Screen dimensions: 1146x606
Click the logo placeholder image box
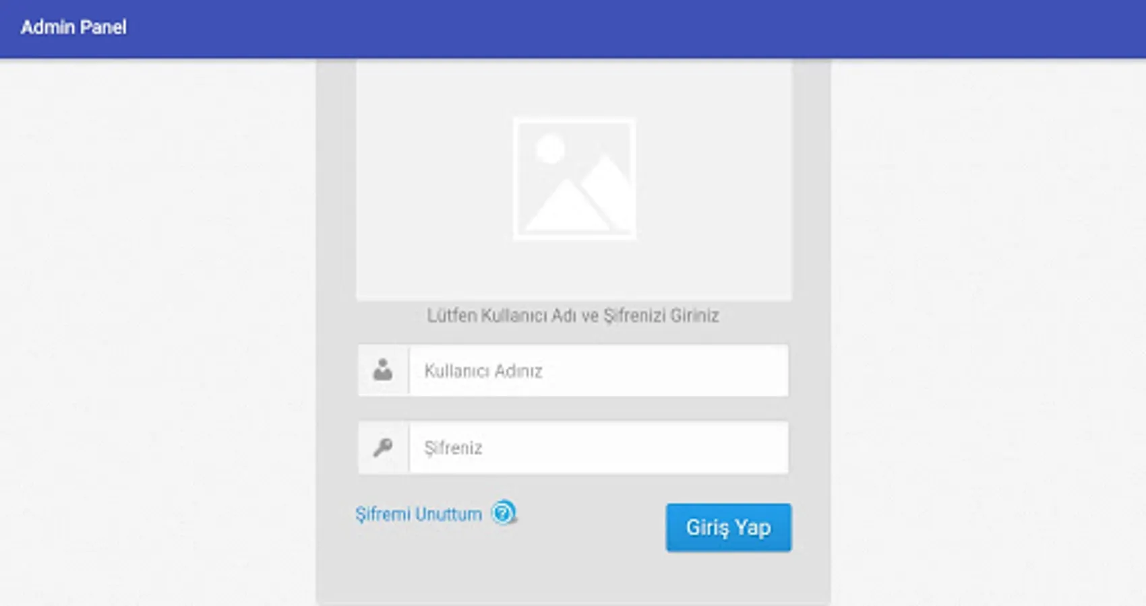pyautogui.click(x=574, y=179)
